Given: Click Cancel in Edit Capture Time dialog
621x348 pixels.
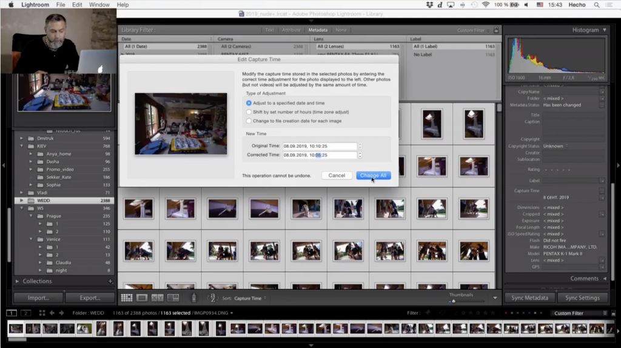Looking at the screenshot, I should point(337,175).
